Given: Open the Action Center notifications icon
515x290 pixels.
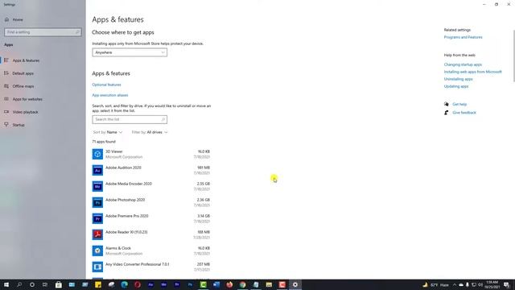Looking at the screenshot, I should pyautogui.click(x=506, y=284).
